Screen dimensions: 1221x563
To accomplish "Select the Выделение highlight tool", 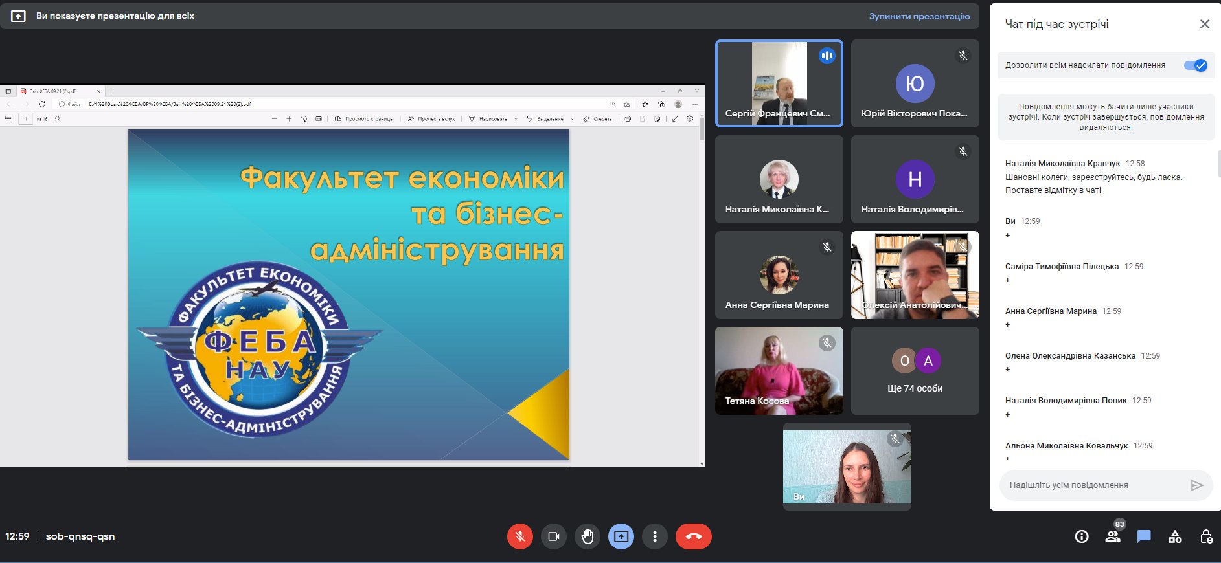I will tap(545, 119).
